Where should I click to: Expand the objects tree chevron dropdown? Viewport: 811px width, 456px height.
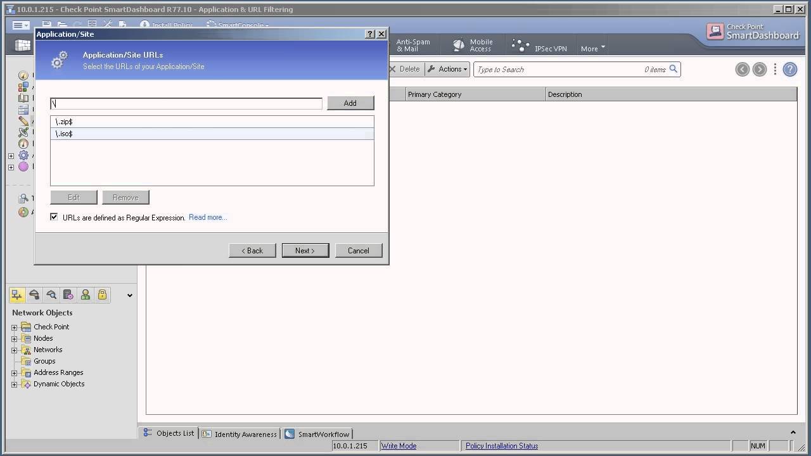click(129, 295)
